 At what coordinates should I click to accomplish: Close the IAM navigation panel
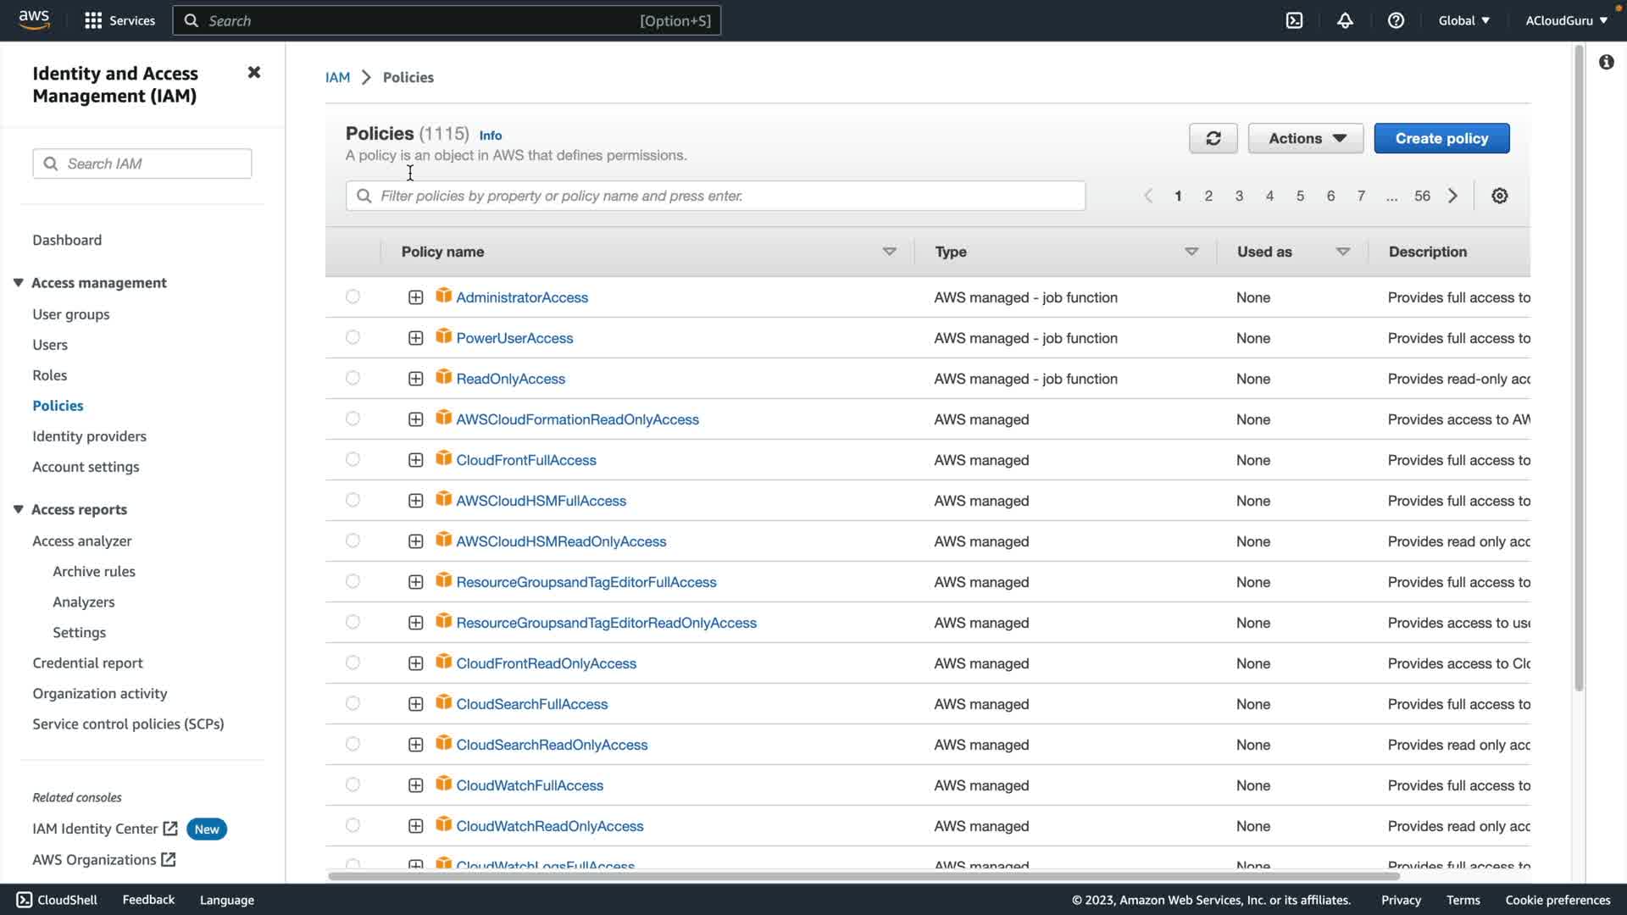tap(253, 73)
